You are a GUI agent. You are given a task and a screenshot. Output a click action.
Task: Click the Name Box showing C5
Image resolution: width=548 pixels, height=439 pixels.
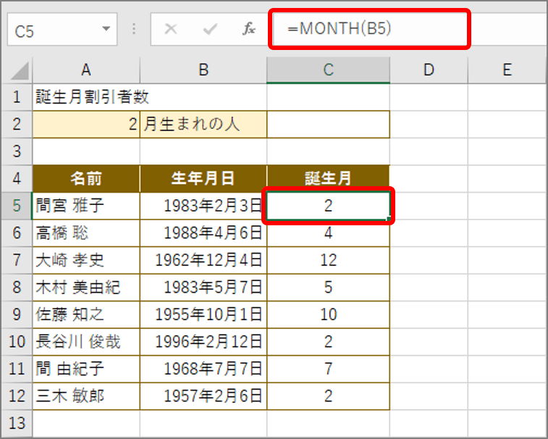62,30
